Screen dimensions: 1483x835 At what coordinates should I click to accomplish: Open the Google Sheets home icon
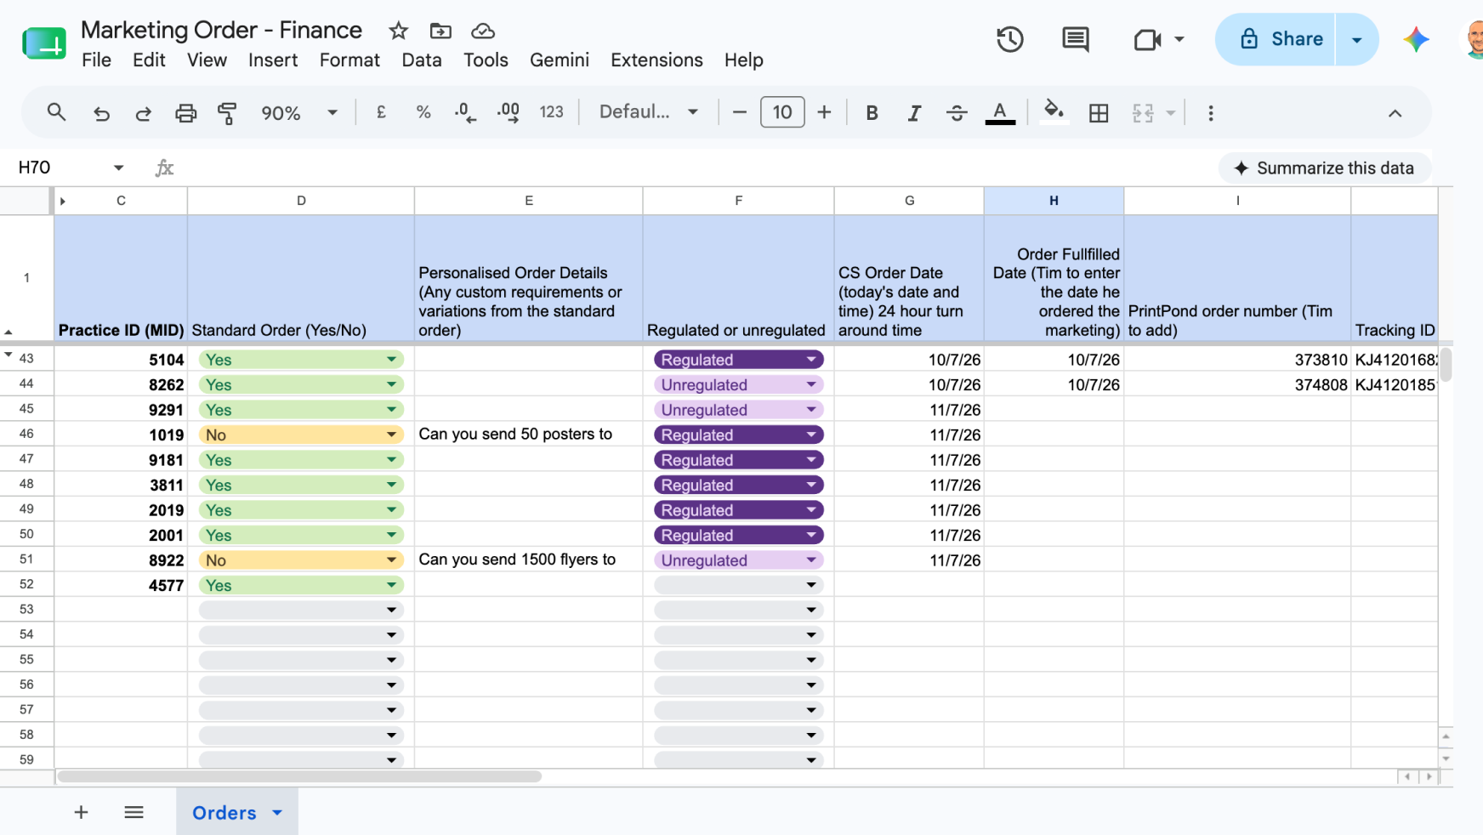tap(44, 43)
